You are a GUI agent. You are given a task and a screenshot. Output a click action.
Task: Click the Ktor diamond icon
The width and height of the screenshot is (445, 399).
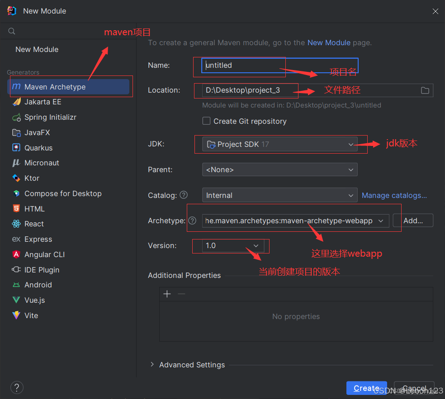pyautogui.click(x=16, y=178)
